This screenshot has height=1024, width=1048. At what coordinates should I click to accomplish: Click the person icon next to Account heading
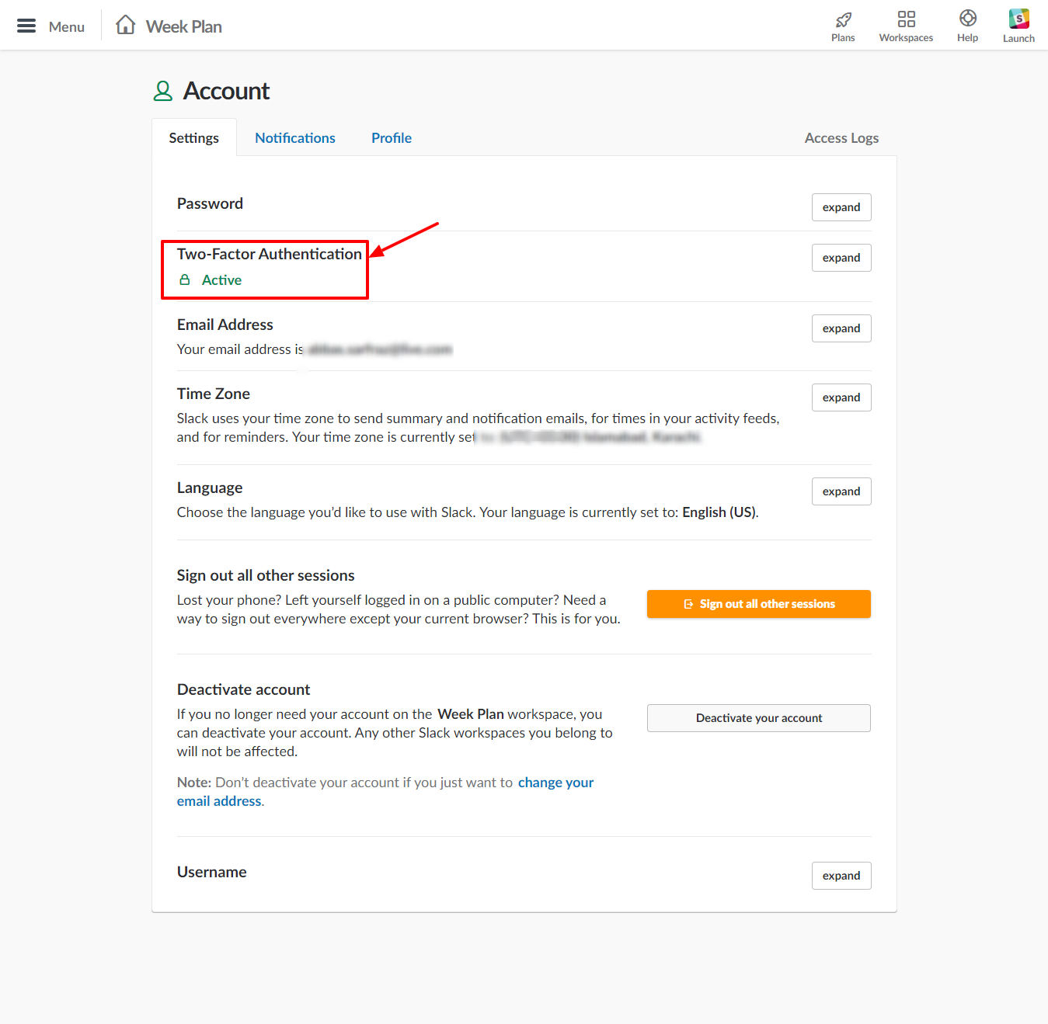tap(162, 90)
